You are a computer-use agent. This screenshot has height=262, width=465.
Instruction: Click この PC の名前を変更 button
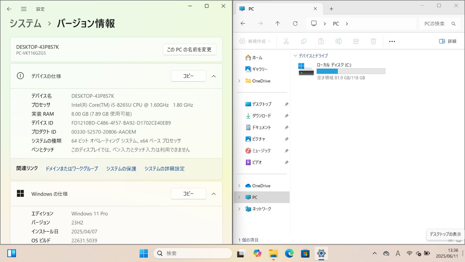coord(189,50)
